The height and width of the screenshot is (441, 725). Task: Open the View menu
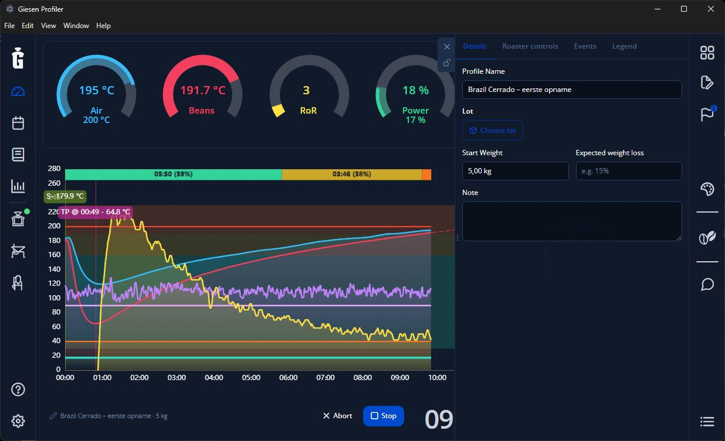(49, 26)
